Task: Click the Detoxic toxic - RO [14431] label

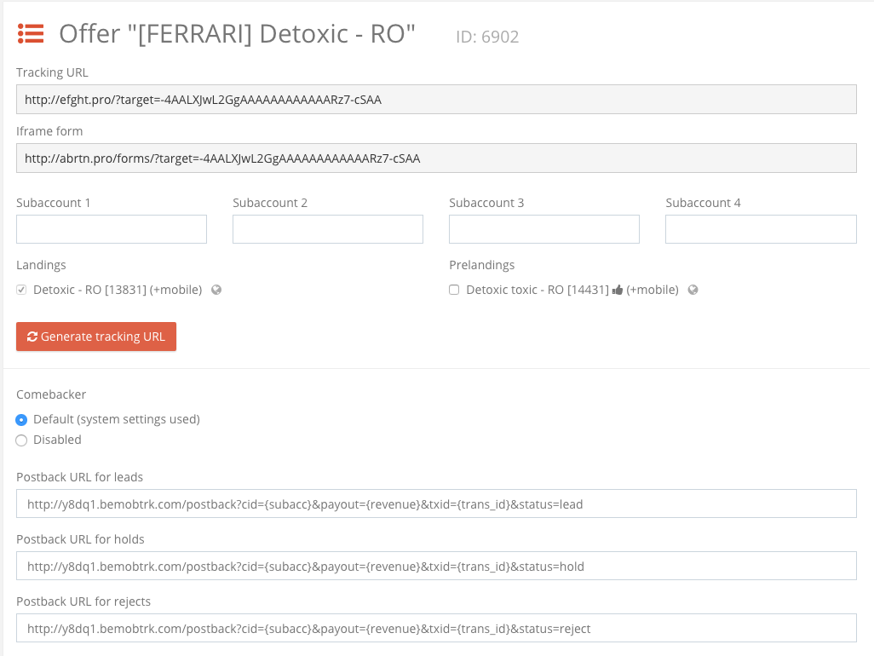Action: pyautogui.click(x=537, y=290)
